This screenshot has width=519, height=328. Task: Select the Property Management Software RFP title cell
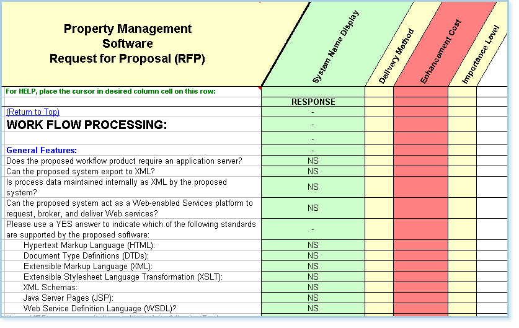(128, 43)
